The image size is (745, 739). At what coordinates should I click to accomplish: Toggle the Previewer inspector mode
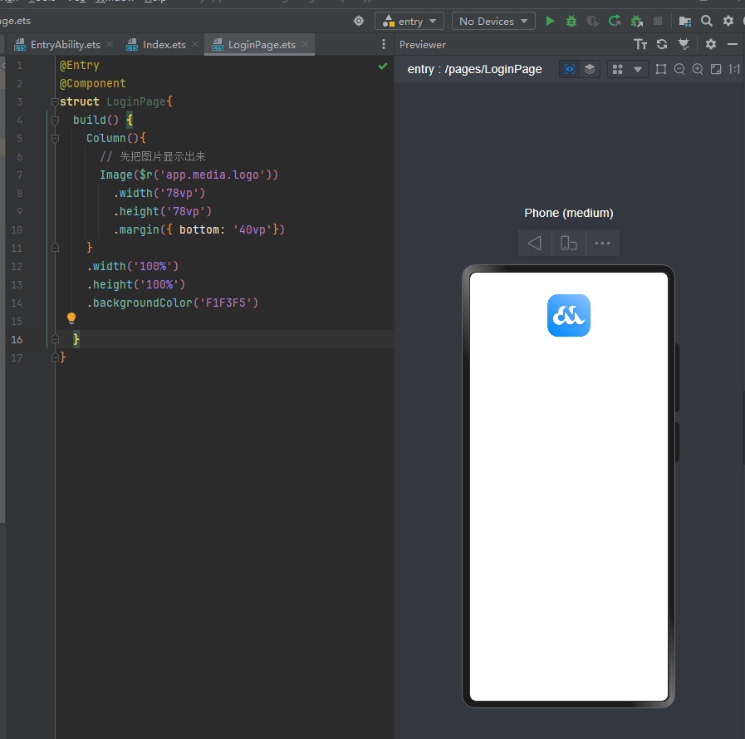point(570,70)
